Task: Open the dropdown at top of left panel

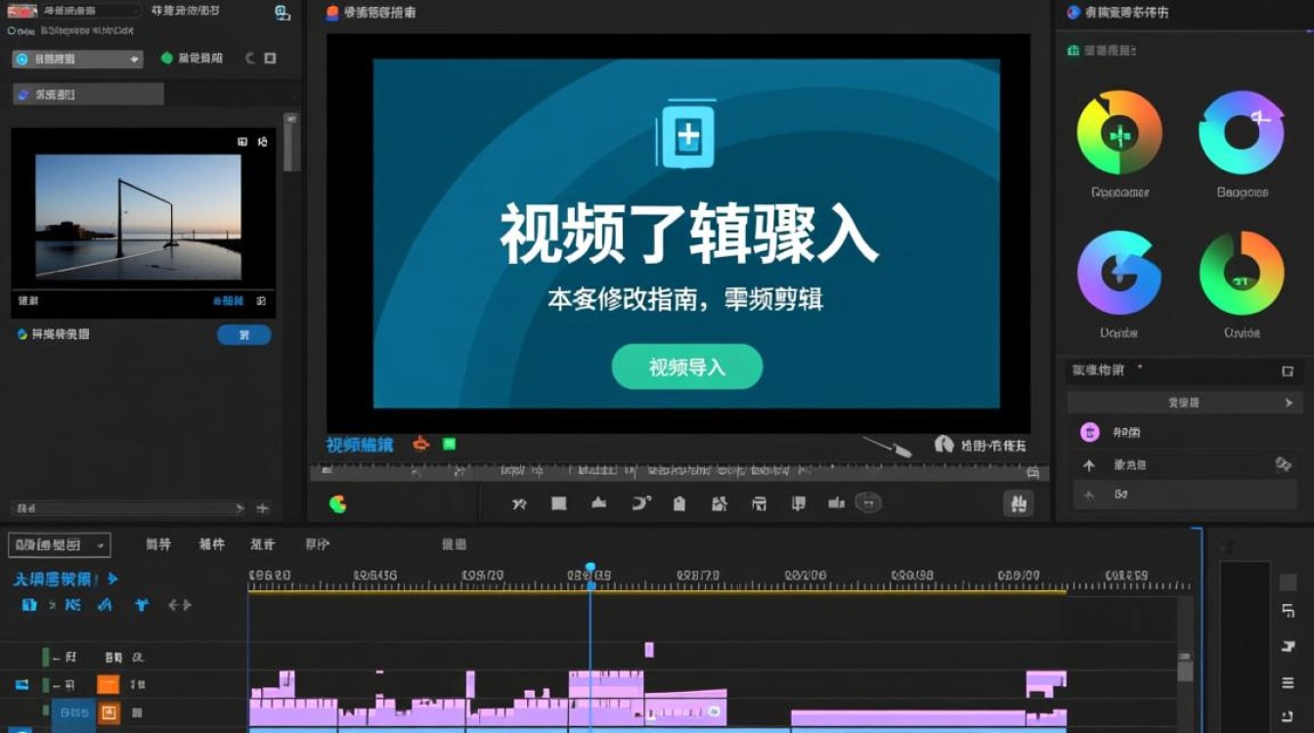Action: [77, 59]
